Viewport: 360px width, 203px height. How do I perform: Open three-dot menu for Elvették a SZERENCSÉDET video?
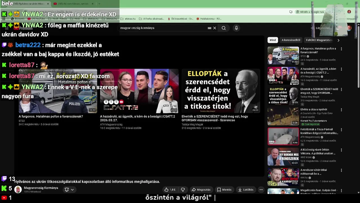[x=341, y=89]
